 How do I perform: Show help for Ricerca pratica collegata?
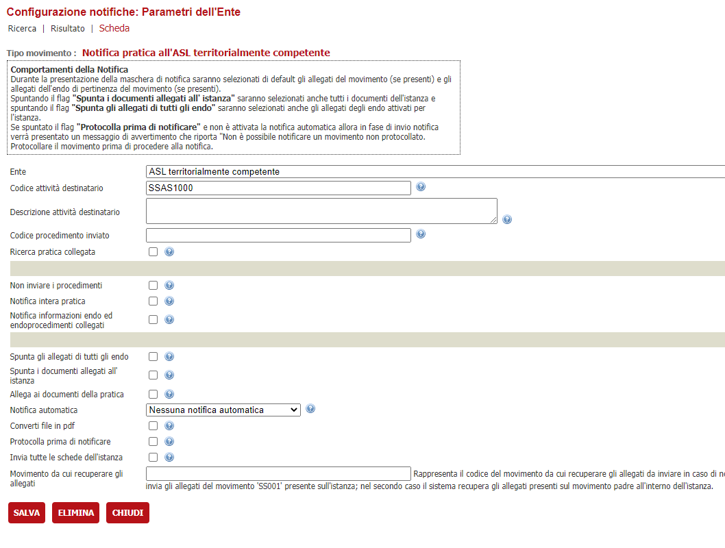(x=169, y=251)
